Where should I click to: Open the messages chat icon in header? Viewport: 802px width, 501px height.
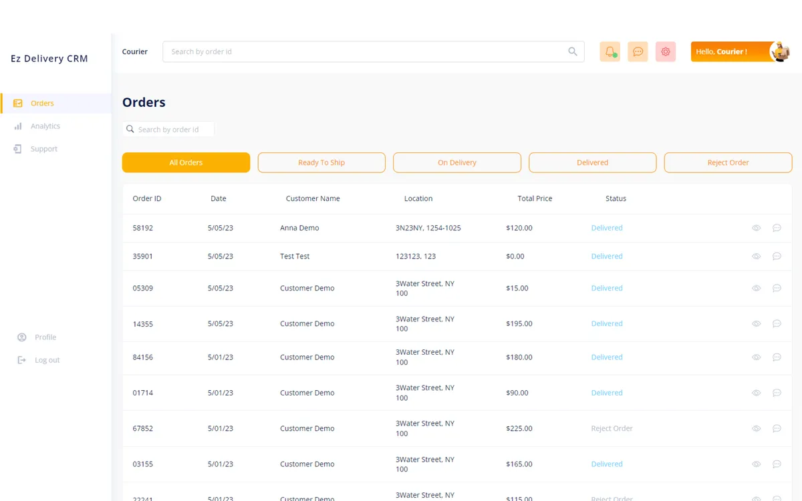click(x=638, y=51)
